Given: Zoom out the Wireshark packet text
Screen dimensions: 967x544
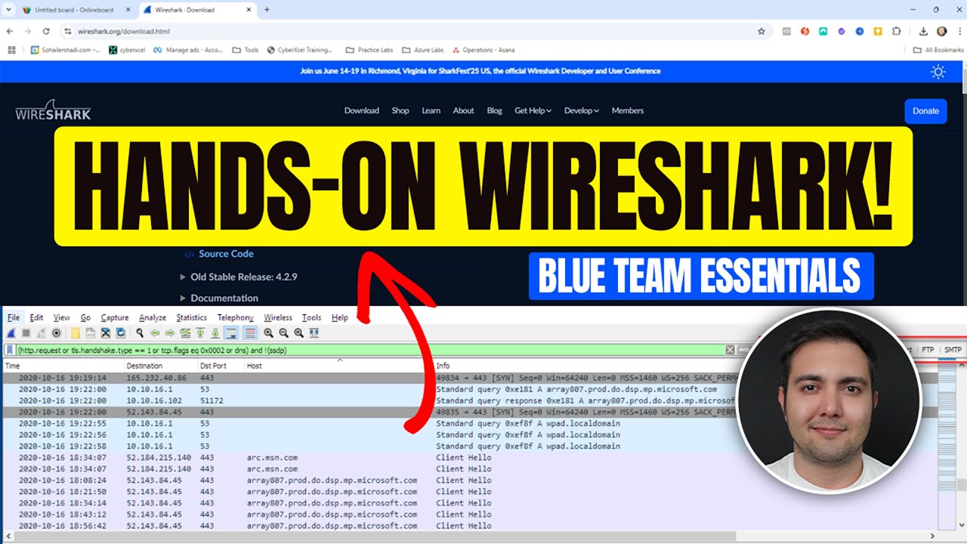Looking at the screenshot, I should [x=284, y=333].
